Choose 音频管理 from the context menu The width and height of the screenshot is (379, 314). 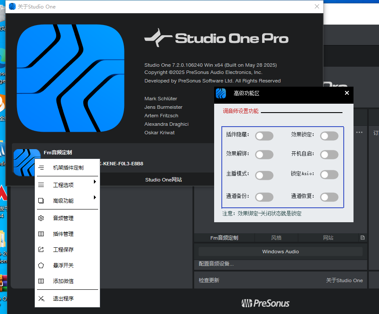coord(68,218)
